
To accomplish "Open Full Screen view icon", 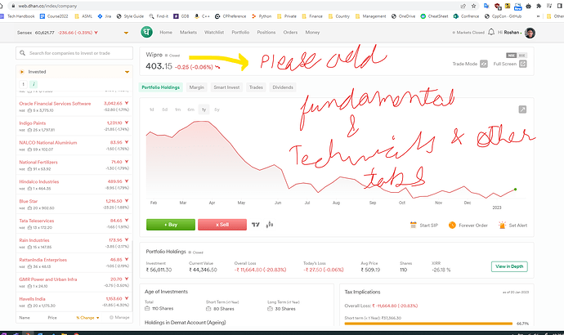I will (523, 64).
